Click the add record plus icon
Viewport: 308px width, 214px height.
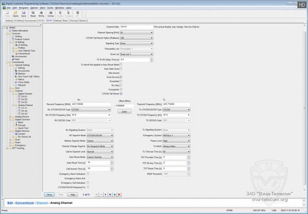pos(114,194)
